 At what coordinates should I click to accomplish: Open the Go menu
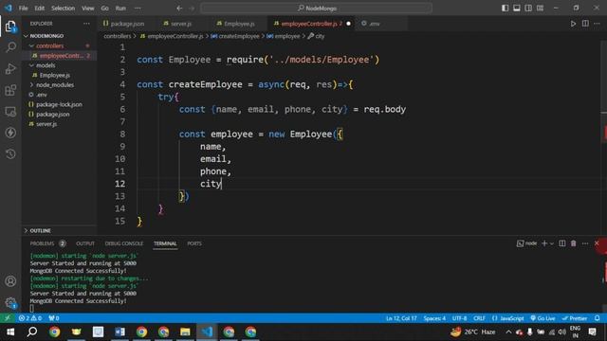pos(105,9)
